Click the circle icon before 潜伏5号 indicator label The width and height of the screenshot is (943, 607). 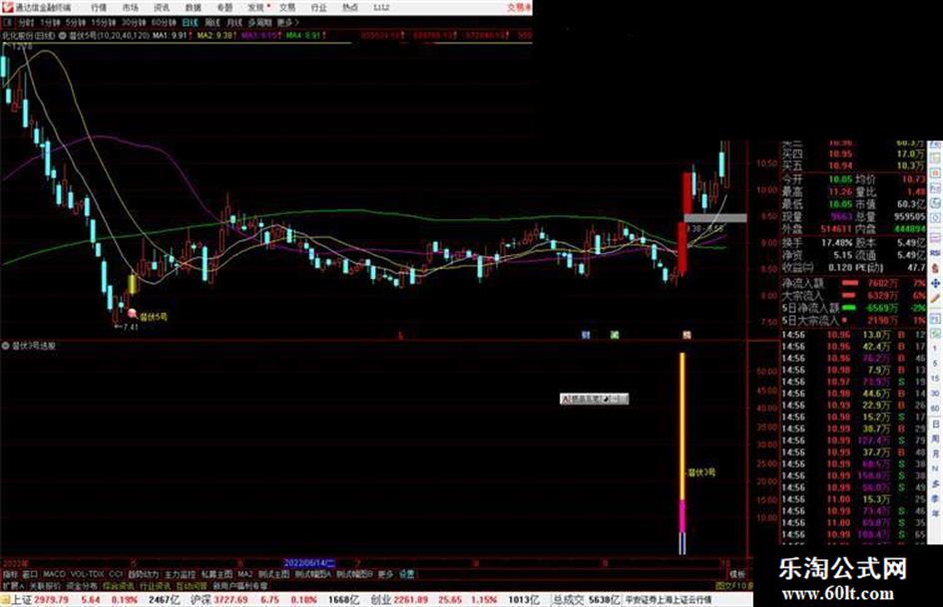tap(63, 36)
